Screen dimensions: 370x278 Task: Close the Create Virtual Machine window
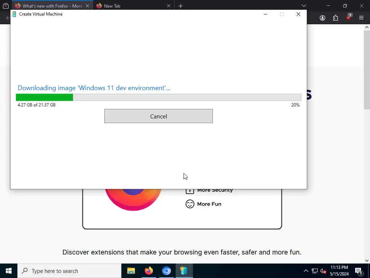(x=298, y=14)
